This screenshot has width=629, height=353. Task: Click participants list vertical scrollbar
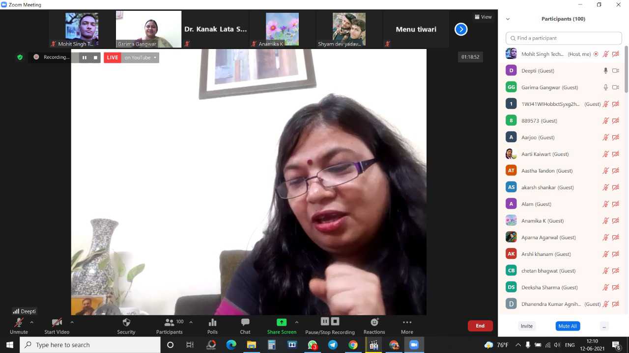pos(626,70)
